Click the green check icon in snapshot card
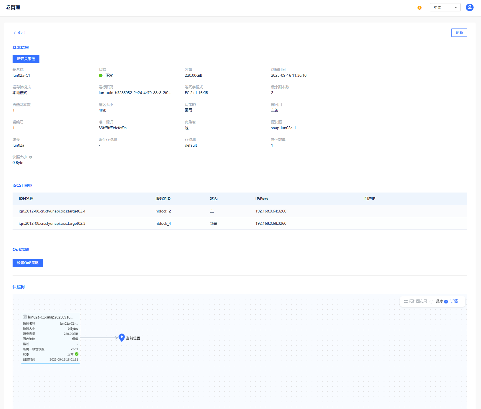 (77, 354)
